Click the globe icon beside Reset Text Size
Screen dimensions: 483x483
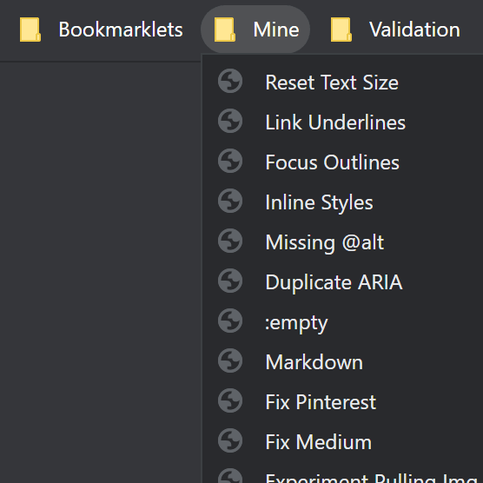coord(230,81)
